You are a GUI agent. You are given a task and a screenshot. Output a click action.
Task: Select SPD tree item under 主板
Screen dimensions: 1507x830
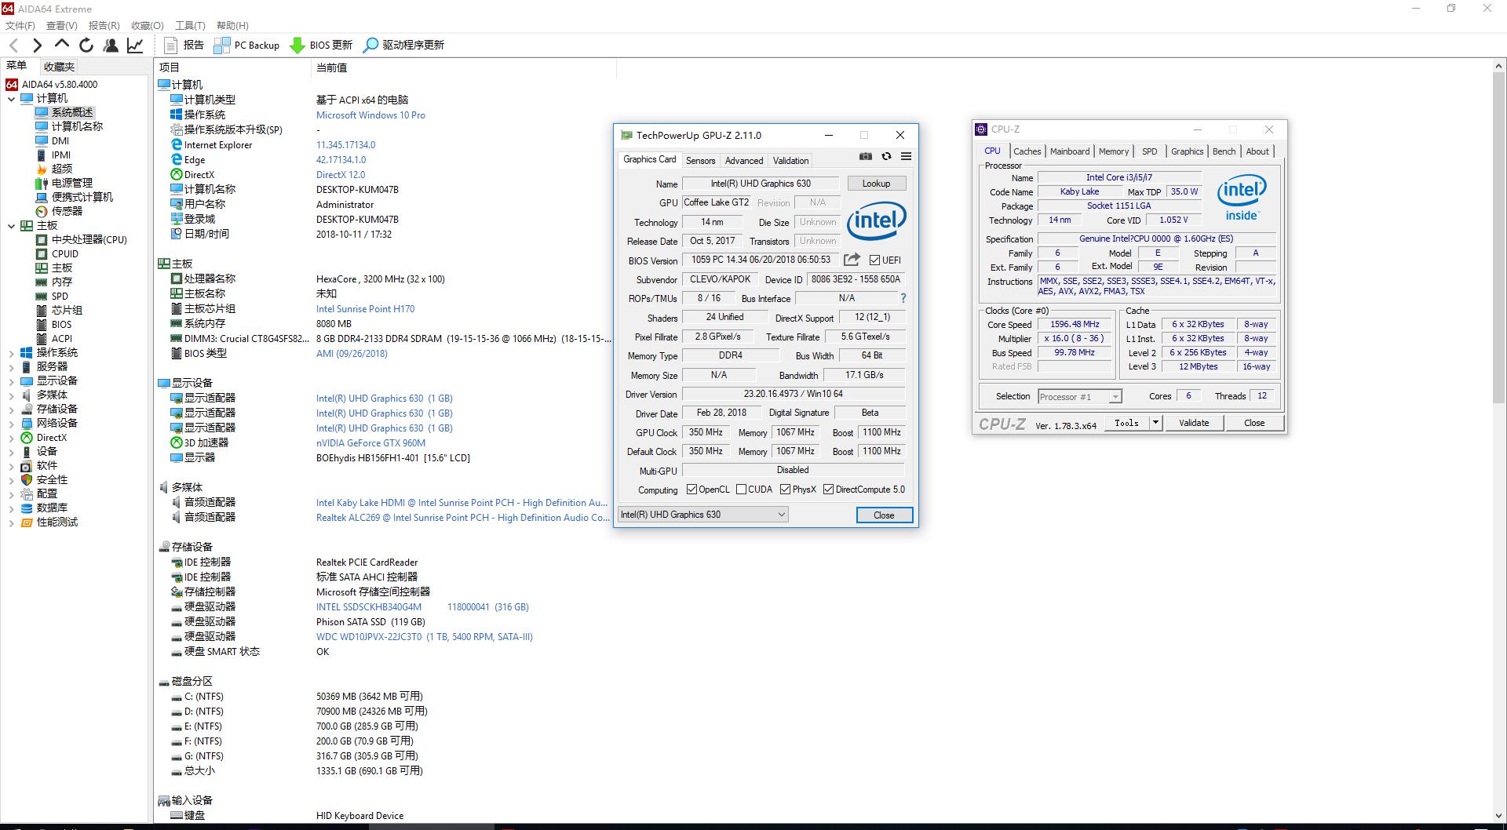[x=52, y=296]
